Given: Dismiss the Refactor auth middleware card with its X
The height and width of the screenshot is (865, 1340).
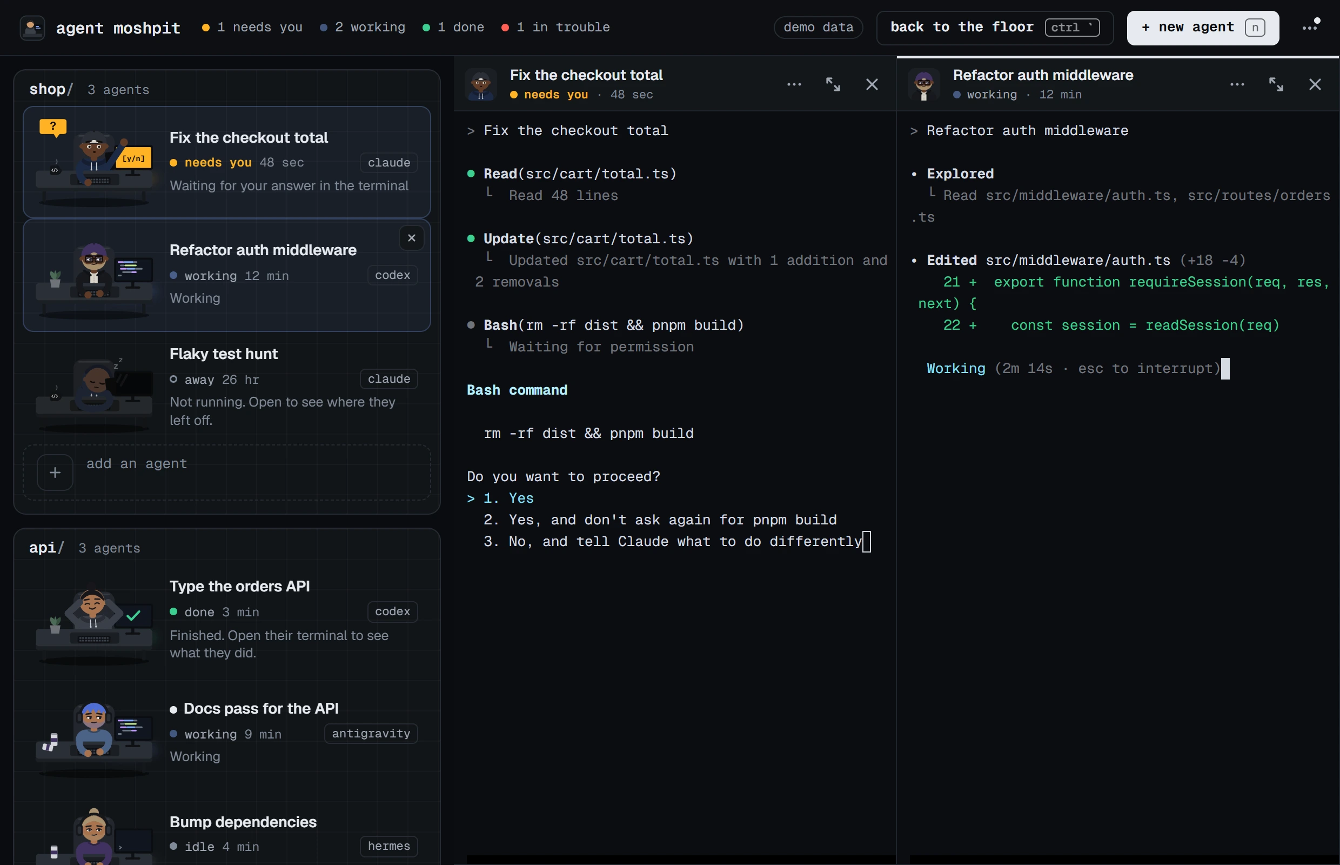Looking at the screenshot, I should coord(412,238).
